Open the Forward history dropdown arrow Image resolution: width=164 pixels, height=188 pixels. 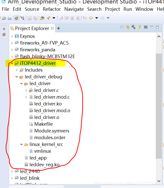click(x=108, y=18)
